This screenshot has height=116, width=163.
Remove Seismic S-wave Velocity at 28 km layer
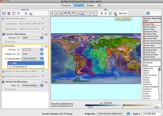coord(43,71)
